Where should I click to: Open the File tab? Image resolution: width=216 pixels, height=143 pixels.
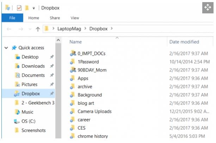point(12,18)
